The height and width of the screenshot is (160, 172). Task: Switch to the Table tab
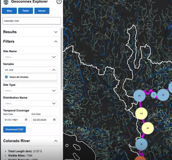tap(26, 11)
